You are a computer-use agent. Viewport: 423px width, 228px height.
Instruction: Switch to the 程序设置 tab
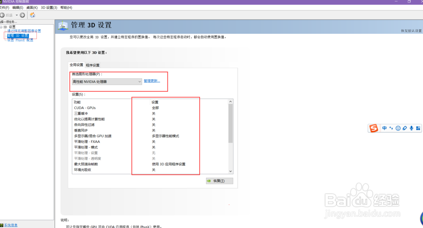pyautogui.click(x=93, y=65)
